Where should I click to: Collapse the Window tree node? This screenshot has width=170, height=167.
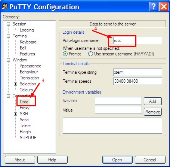[x=8, y=60]
